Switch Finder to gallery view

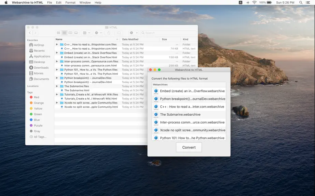pyautogui.click(x=76, y=33)
